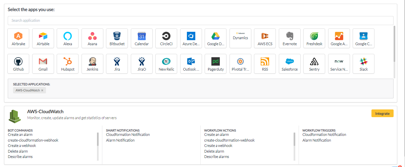Open 'Describe alarms' under Bot Commands
The height and width of the screenshot is (167, 405).
click(x=20, y=157)
